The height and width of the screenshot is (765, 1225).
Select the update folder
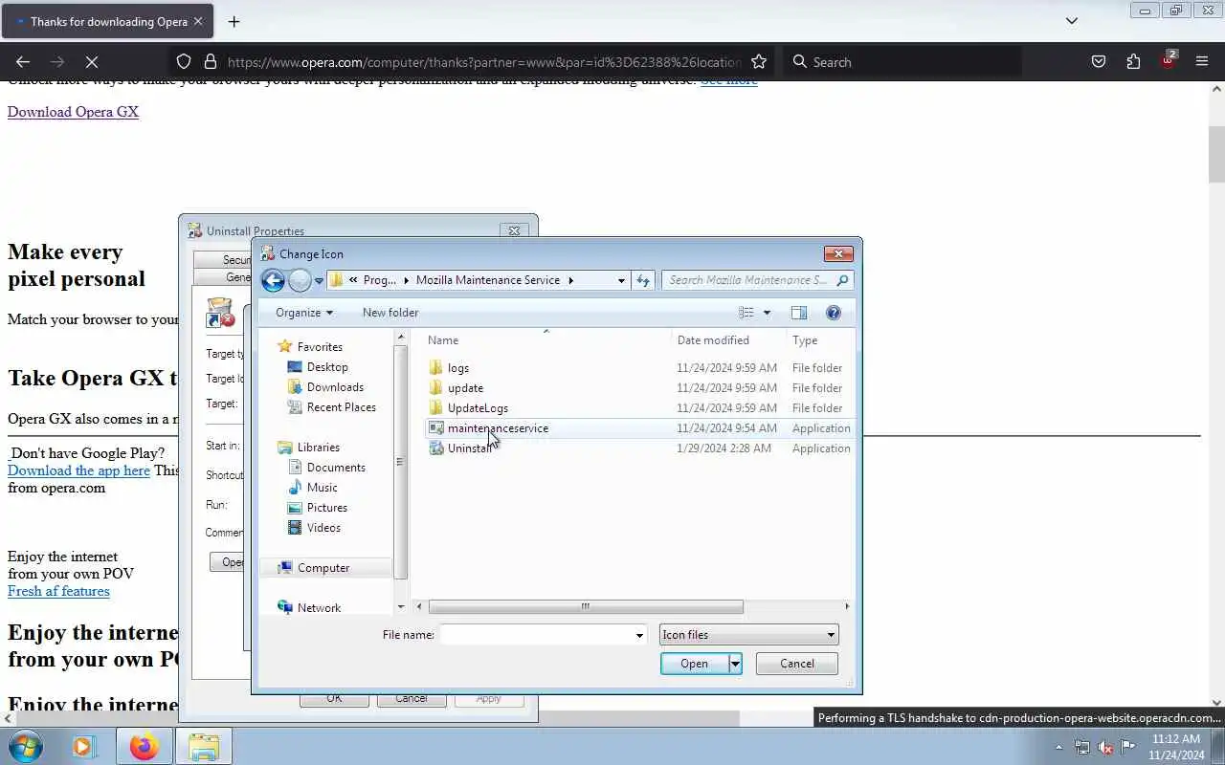point(465,388)
